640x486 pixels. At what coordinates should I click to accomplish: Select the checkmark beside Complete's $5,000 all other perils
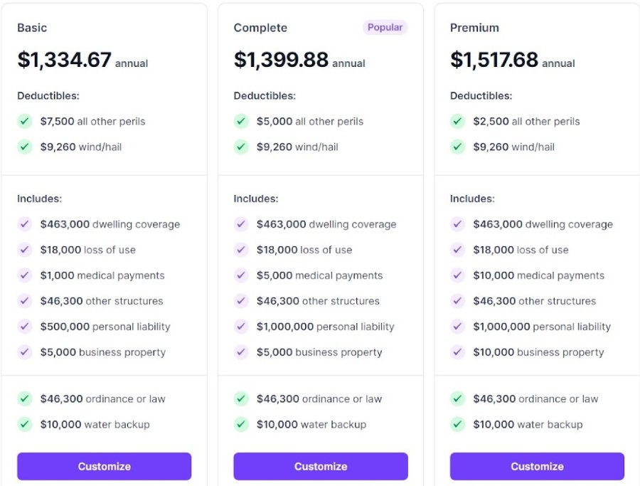[241, 122]
